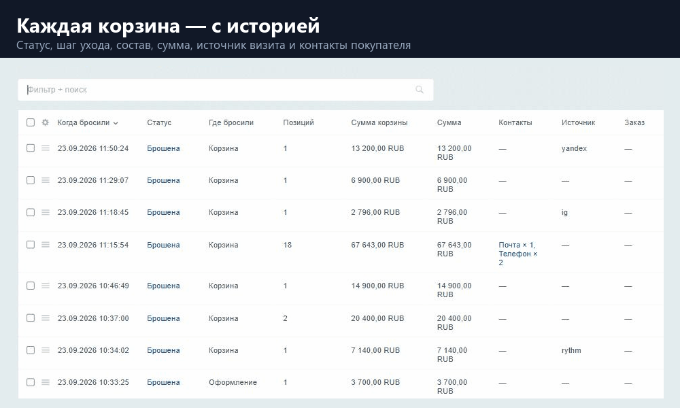680x408 pixels.
Task: Click cart sum '6 900,00 RUB'
Action: pos(375,180)
